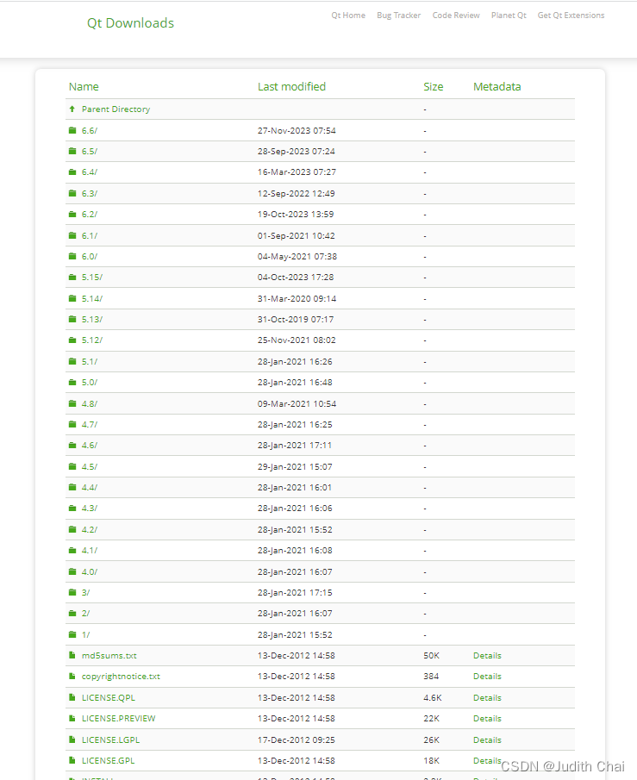View Details for LICENSE.QPL
Viewport: 637px width, 780px height.
tap(487, 697)
